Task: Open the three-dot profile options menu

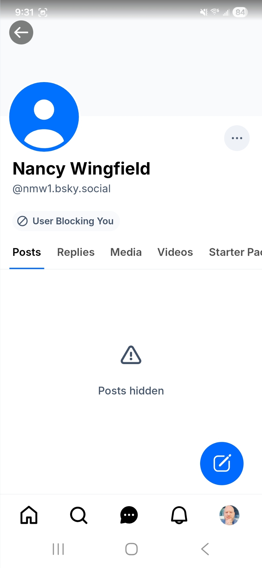Action: tap(237, 138)
